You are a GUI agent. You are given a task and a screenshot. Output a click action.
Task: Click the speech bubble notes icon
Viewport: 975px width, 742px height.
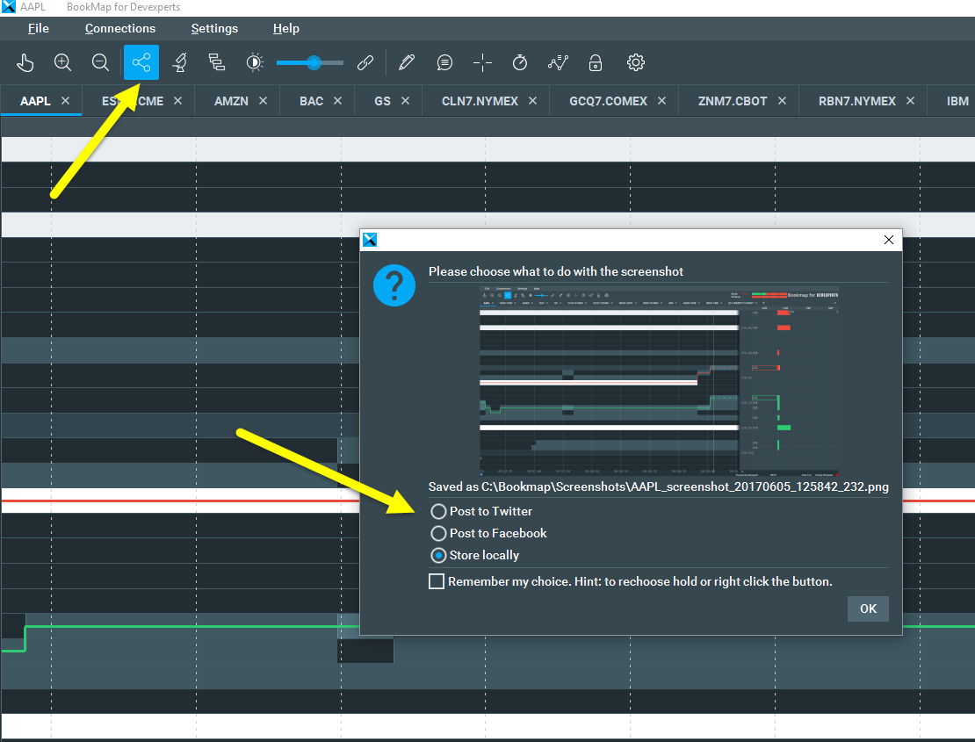(444, 62)
